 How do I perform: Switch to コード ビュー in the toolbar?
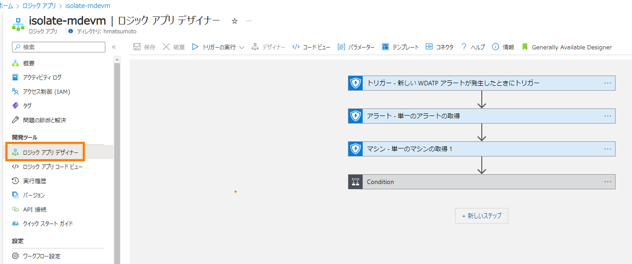click(x=311, y=47)
